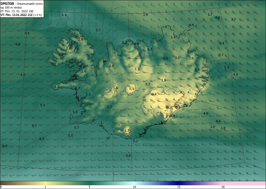
Task: Pick the dark navy section of the color scale
Action: 178,183
